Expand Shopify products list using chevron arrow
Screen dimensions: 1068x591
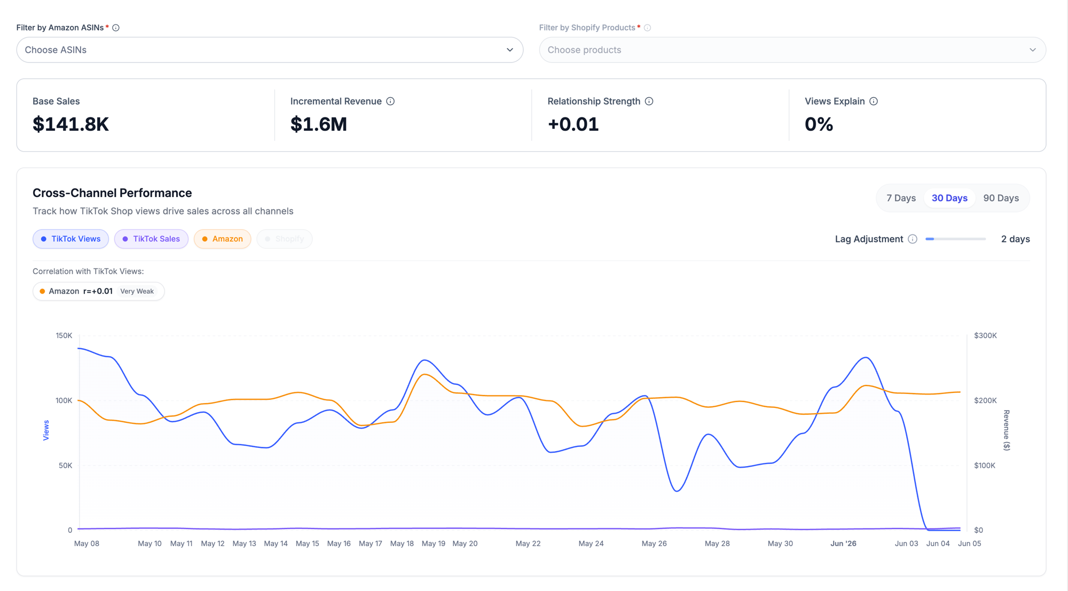[x=1033, y=50]
